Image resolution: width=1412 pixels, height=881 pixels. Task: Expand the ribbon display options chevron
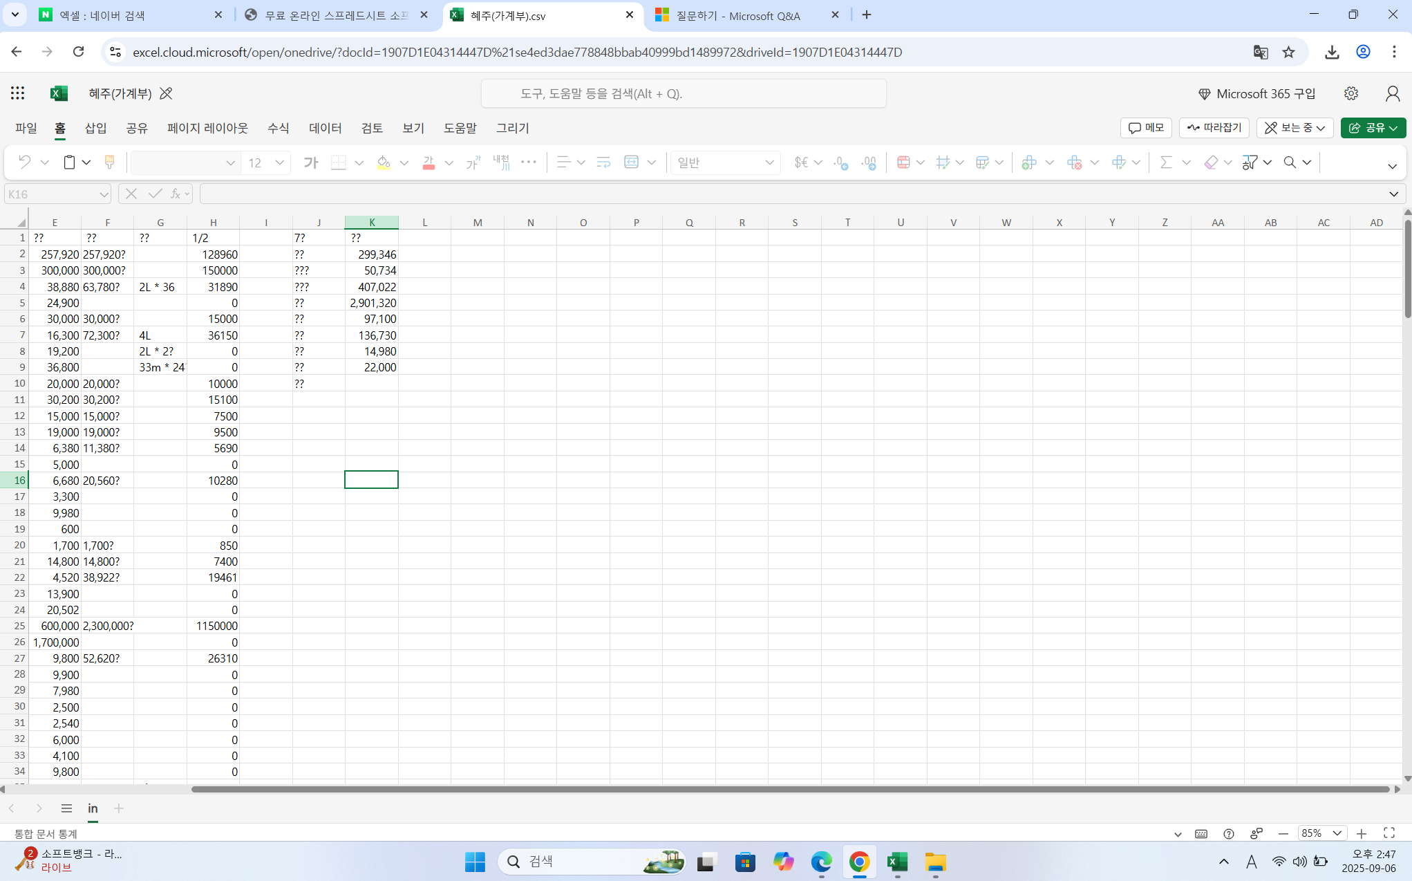pos(1392,166)
